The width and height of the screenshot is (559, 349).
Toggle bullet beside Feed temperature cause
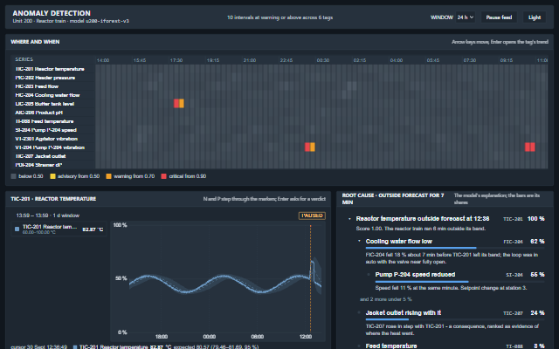[x=359, y=346]
